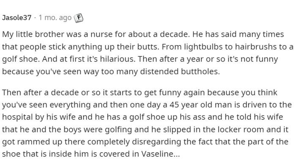Click the '1 mo. ago' timestamp
This screenshot has height=167, width=296.
click(55, 18)
